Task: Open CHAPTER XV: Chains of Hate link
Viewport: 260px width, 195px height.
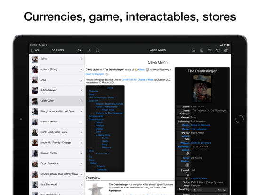Action: (138, 80)
